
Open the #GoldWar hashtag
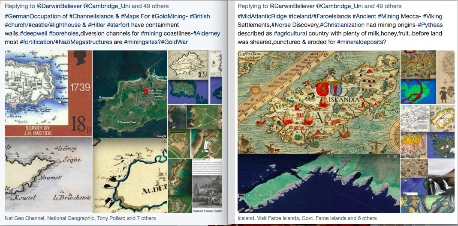[x=175, y=42]
